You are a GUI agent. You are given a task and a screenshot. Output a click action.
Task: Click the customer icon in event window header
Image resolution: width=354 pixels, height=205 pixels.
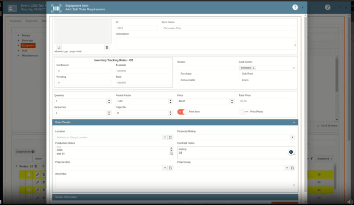click(x=12, y=8)
